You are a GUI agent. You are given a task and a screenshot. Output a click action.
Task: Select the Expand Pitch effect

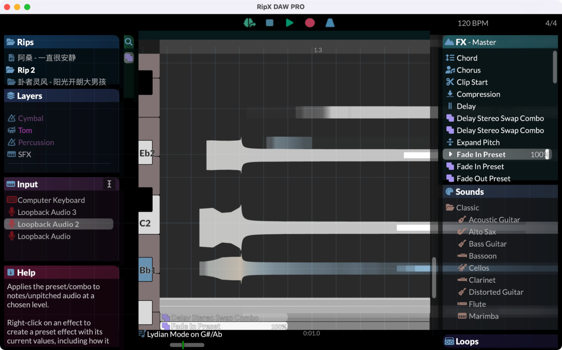click(472, 143)
